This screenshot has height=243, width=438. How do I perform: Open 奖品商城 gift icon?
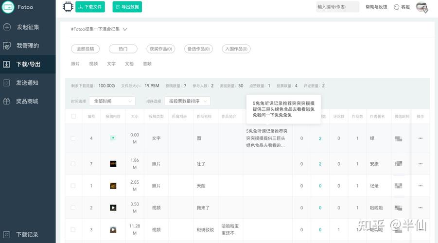(7, 102)
